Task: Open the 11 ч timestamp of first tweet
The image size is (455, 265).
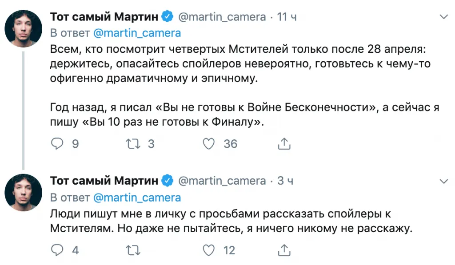Action: (x=287, y=17)
